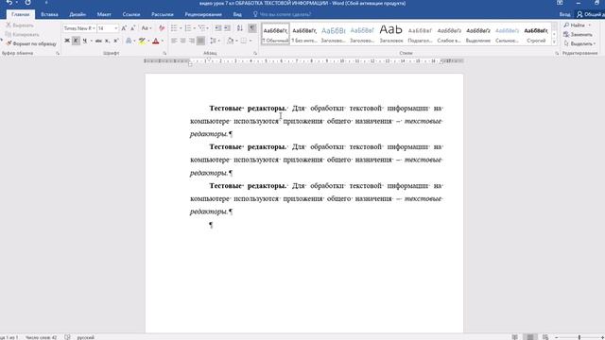This screenshot has height=340, width=605.
Task: Open the Рецензирование (Review) tab
Action: 203,14
